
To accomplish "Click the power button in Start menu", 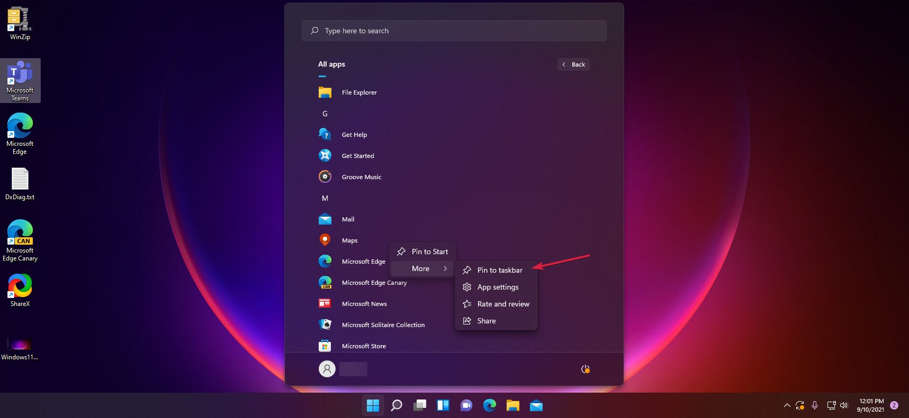I will coord(586,369).
